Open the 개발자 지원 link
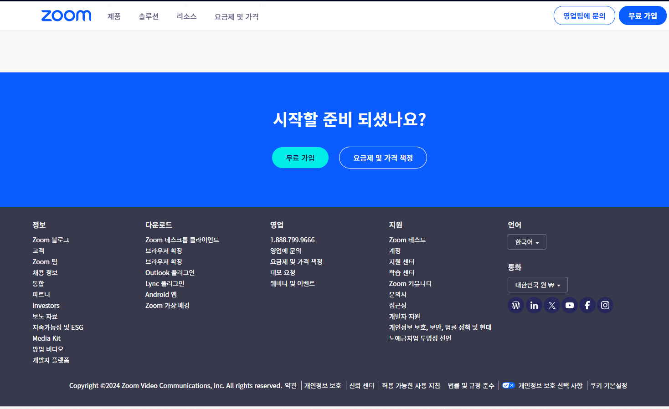This screenshot has width=669, height=409. (x=405, y=316)
